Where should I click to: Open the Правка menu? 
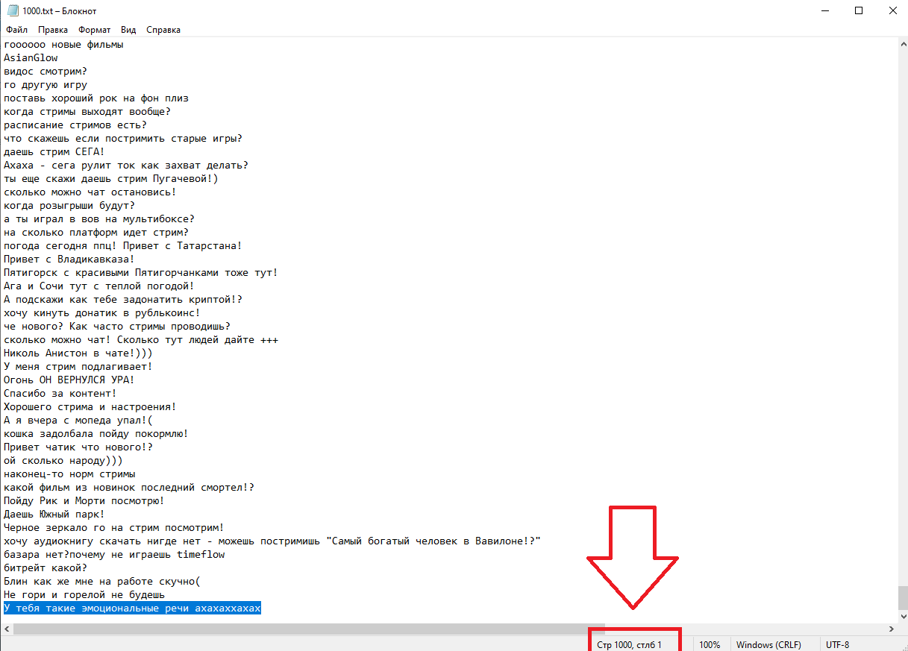point(53,30)
